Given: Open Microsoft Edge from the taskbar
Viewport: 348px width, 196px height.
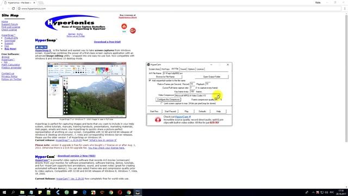Looking at the screenshot, I should [84, 192].
